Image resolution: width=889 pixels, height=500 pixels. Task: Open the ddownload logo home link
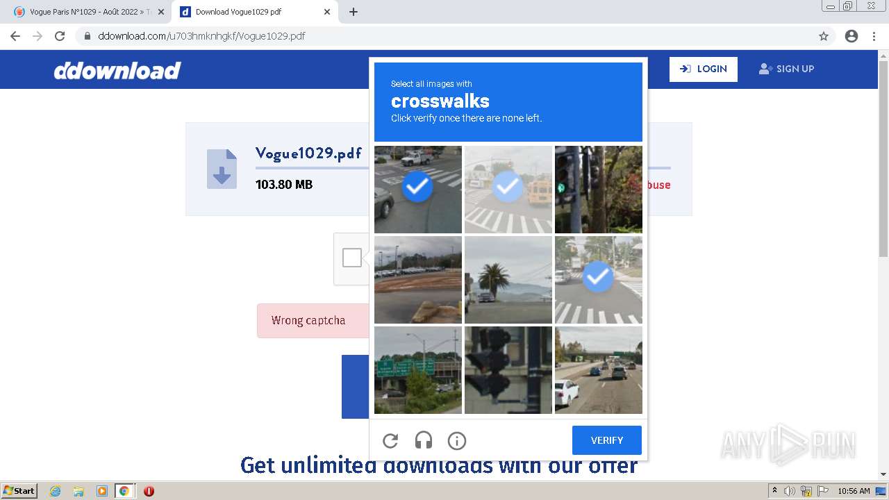pos(117,70)
